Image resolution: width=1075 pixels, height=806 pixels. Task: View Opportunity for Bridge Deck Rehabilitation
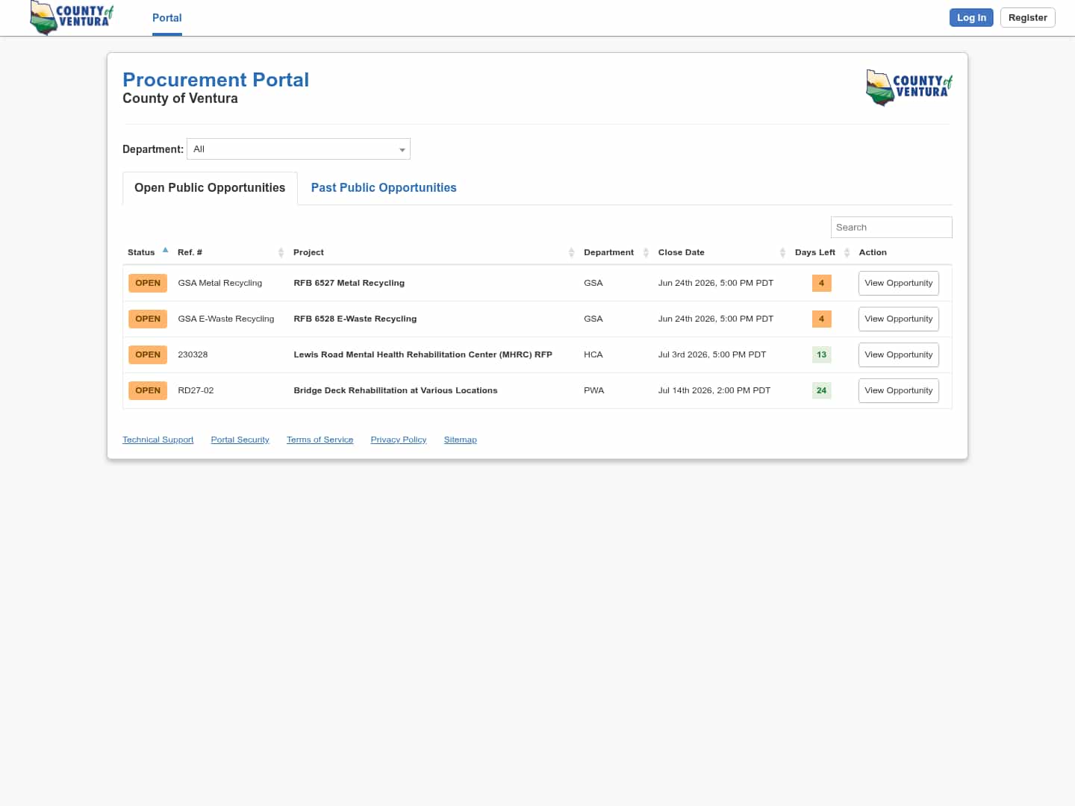898,391
